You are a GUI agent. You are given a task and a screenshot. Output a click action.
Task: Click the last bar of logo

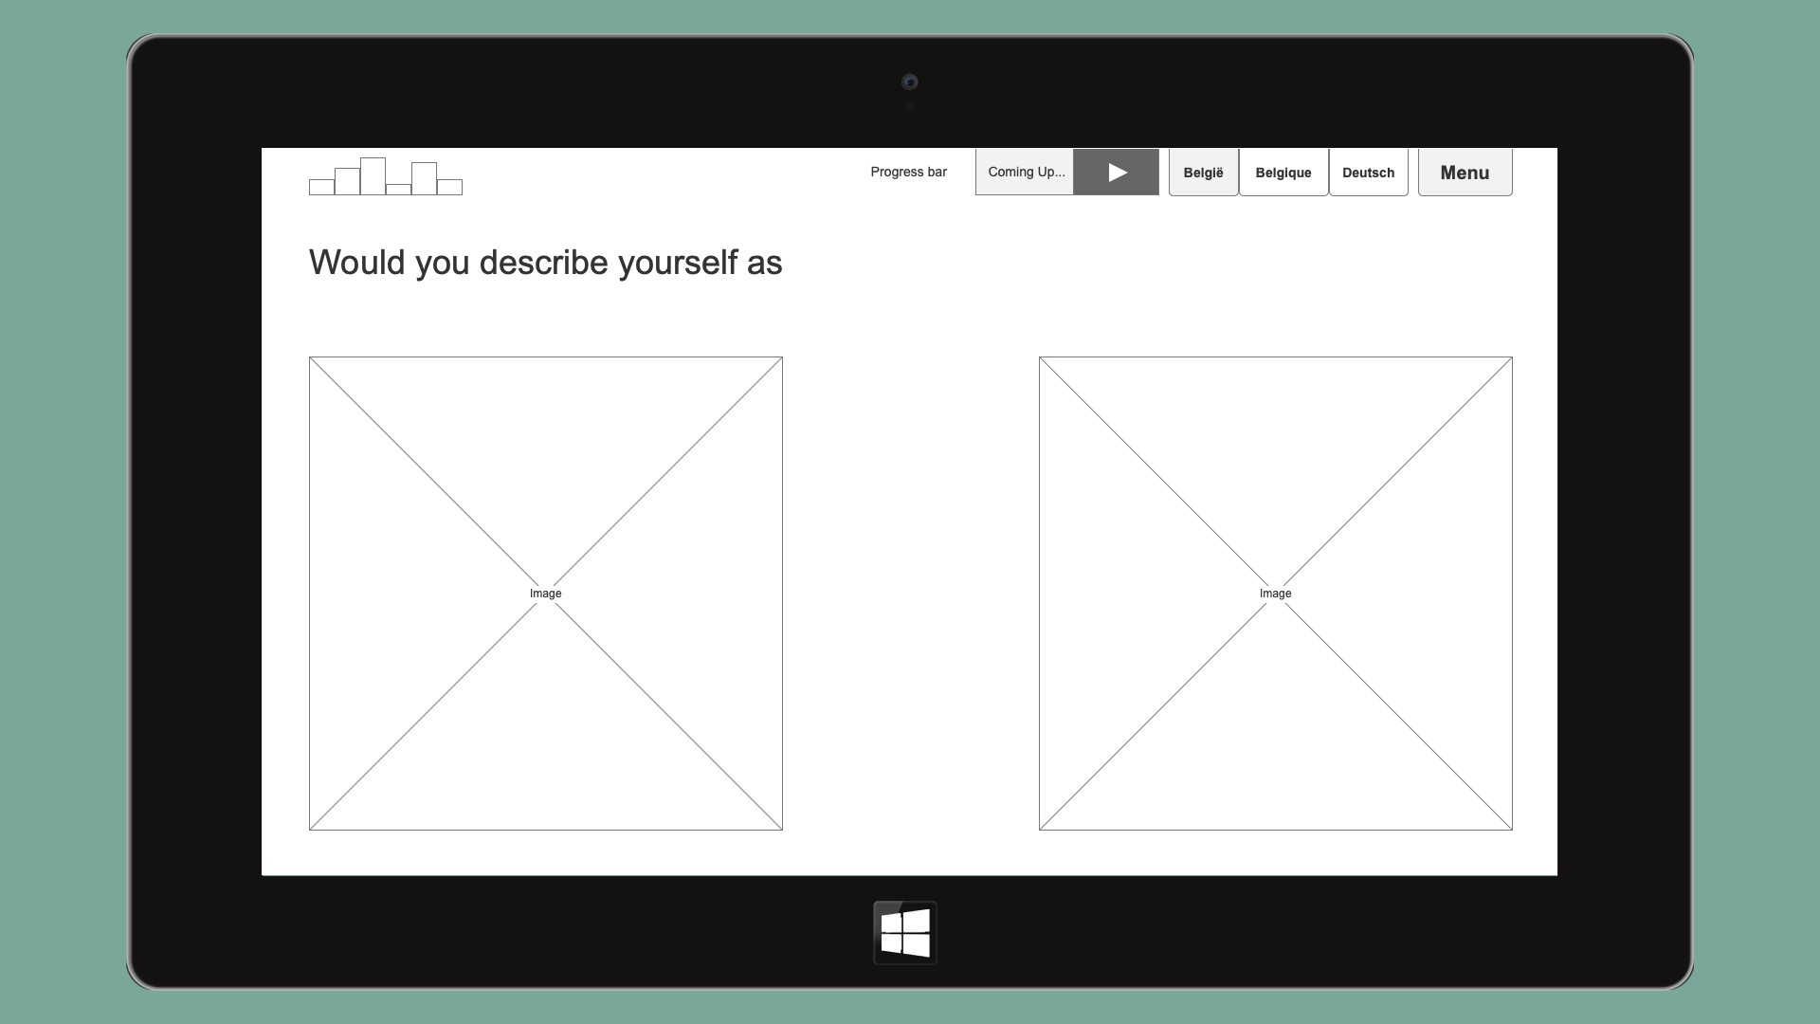click(x=449, y=188)
